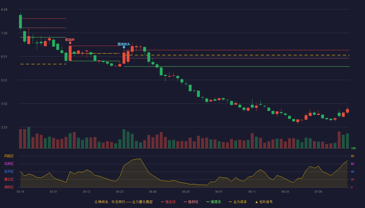Click the 07-06 date label
365x208 pixels.
point(318,192)
